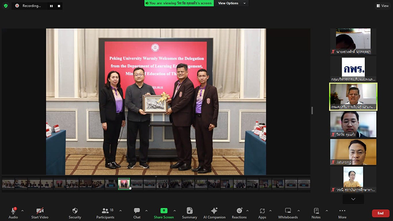Viewport: 393px width, 221px height.
Task: Click the last filmstrip photo thumbnail
Action: (304, 184)
